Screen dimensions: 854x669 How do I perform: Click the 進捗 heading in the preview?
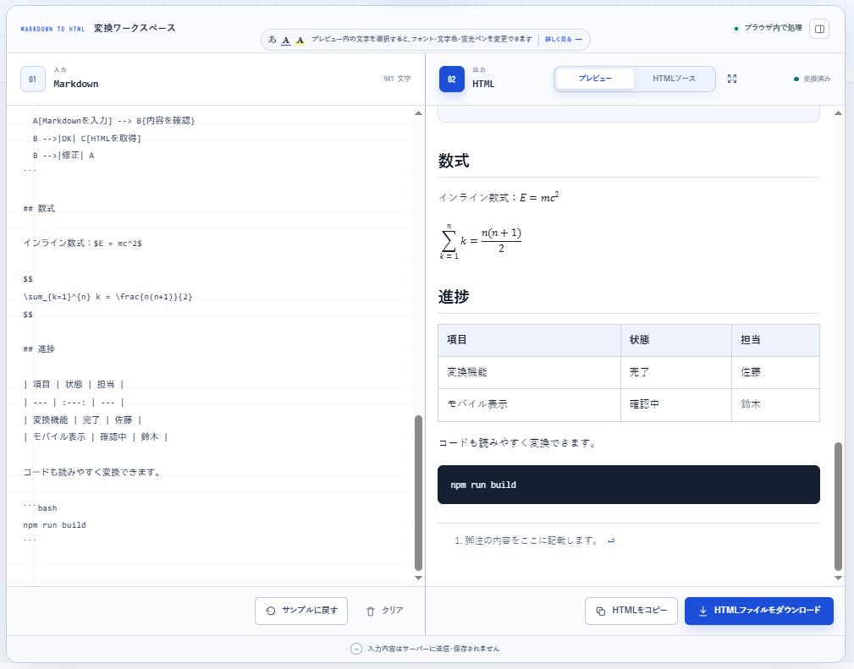point(454,297)
